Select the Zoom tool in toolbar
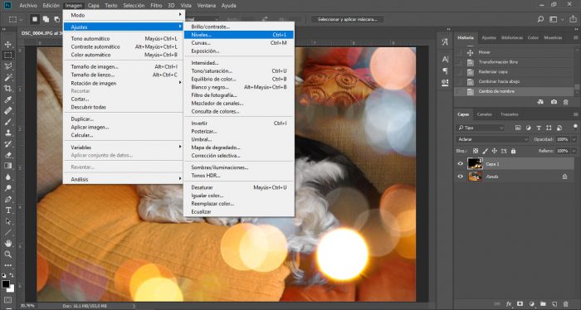Viewport: 581px width, 310px height. [7, 254]
